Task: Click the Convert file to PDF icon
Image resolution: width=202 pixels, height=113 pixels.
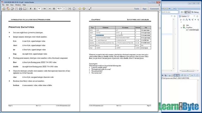Action: tap(8, 9)
